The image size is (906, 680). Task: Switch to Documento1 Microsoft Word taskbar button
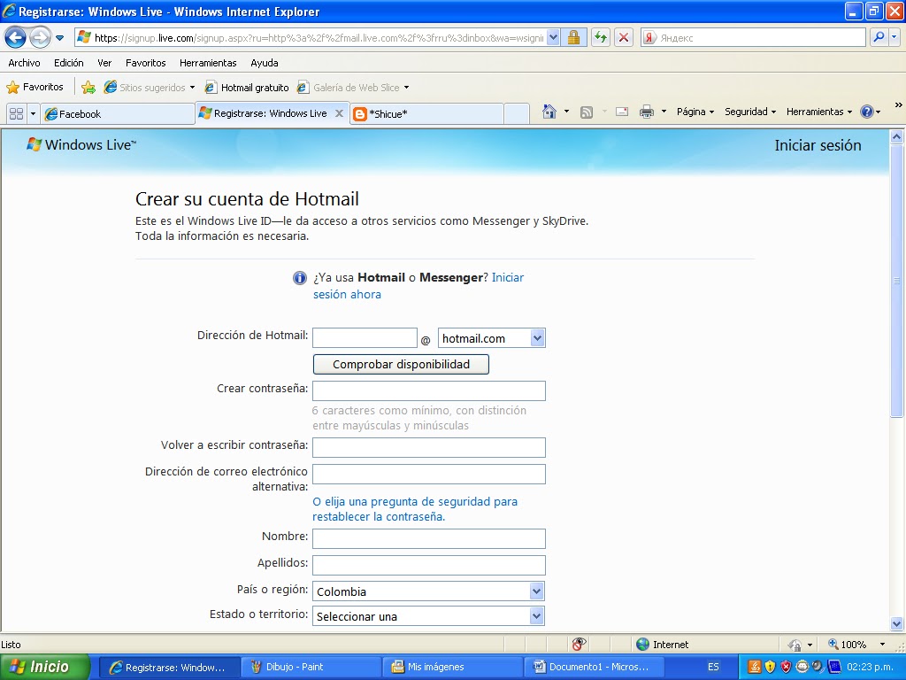click(x=593, y=667)
